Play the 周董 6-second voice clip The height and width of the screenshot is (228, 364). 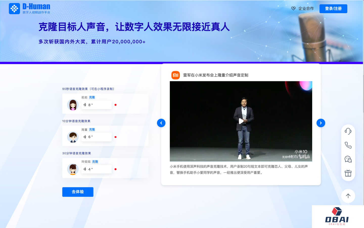(96, 137)
